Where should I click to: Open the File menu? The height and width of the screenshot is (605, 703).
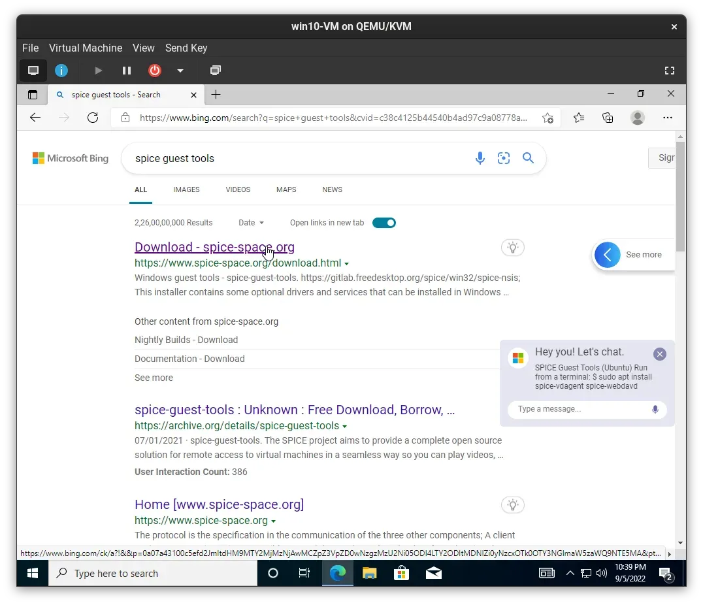31,48
